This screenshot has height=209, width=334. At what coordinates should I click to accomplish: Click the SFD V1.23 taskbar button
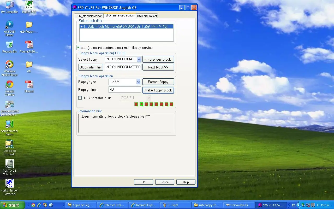coord(270,205)
